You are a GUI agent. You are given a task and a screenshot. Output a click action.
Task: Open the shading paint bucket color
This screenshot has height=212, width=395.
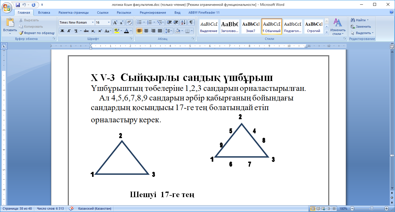click(x=178, y=31)
